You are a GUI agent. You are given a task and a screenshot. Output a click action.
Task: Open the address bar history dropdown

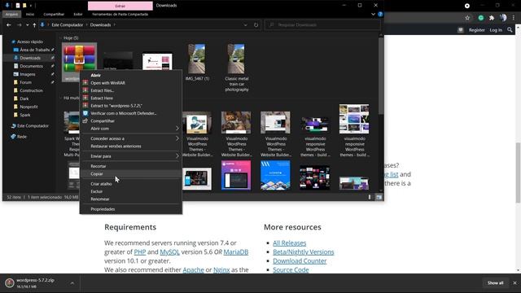click(x=245, y=25)
